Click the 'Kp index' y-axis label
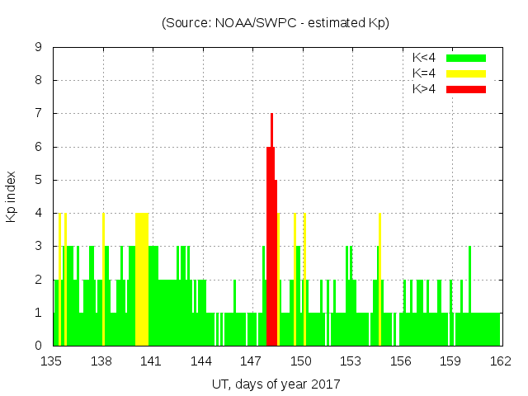Screen dimensions: 528x396 tap(12, 196)
